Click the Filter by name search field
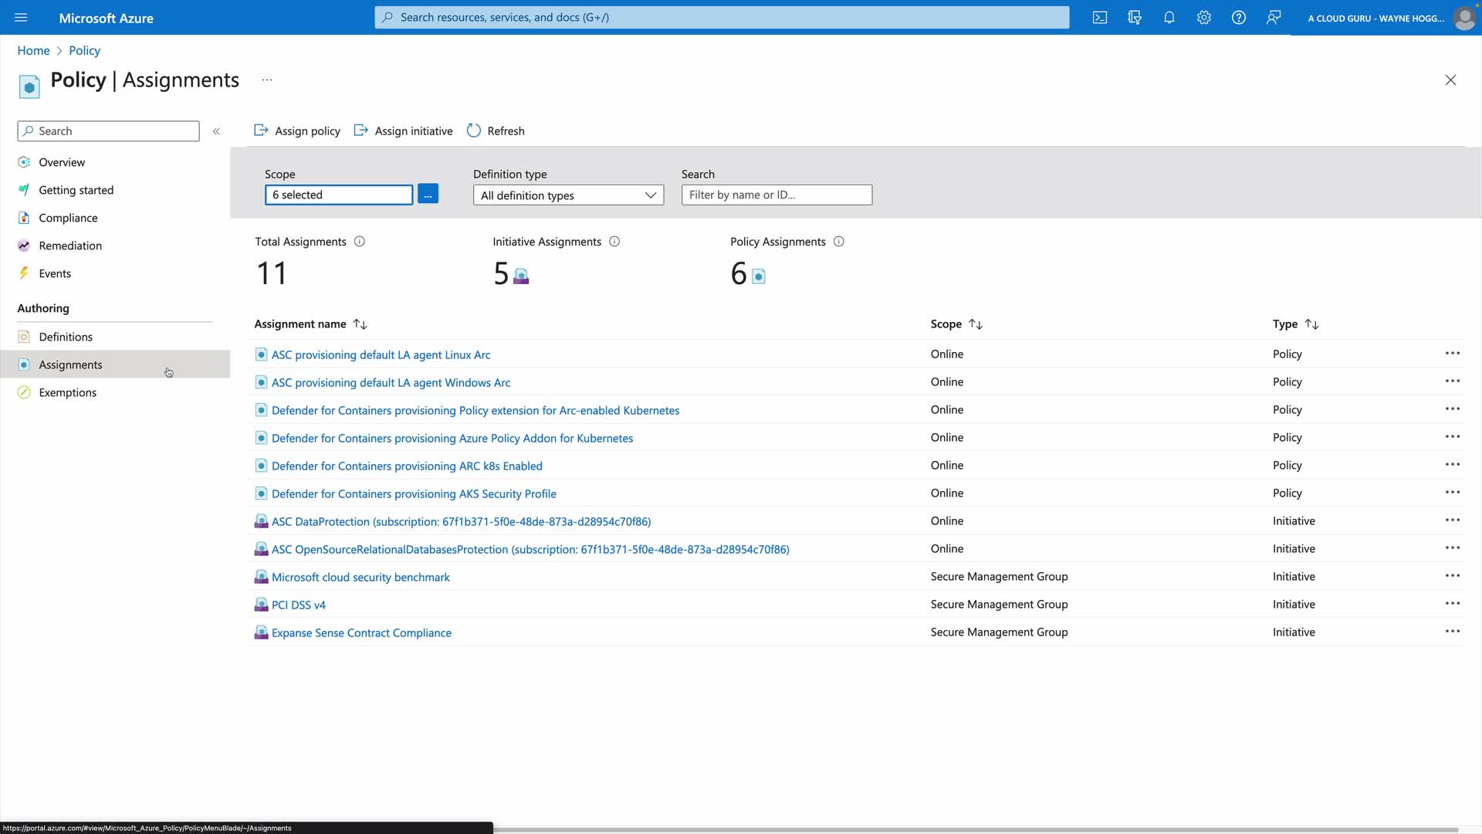Screen dimensions: 1482x834 pyautogui.click(x=777, y=195)
